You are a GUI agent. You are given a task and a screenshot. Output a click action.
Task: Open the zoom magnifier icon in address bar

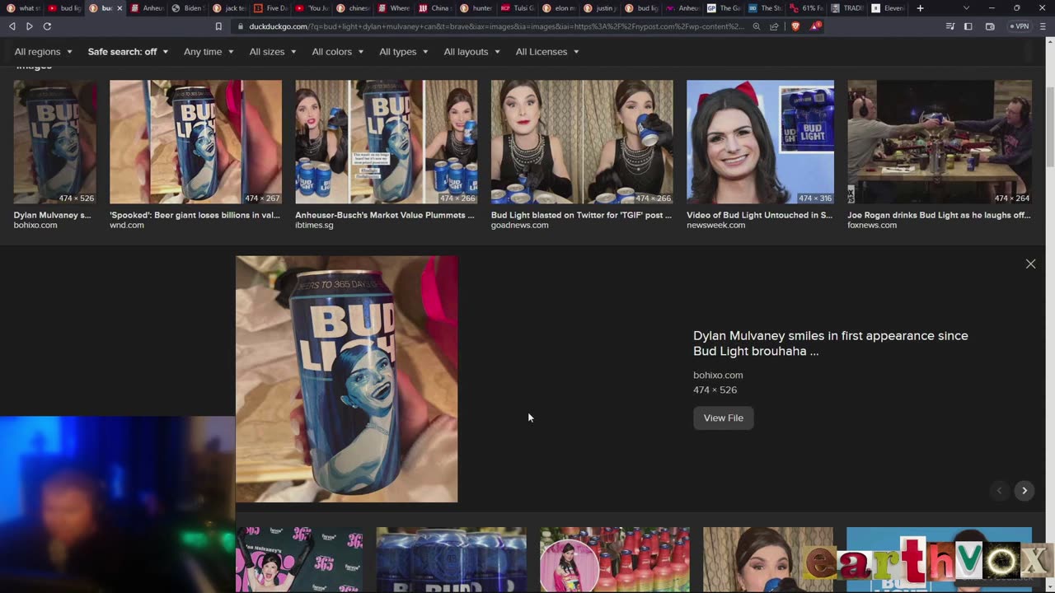pos(757,26)
